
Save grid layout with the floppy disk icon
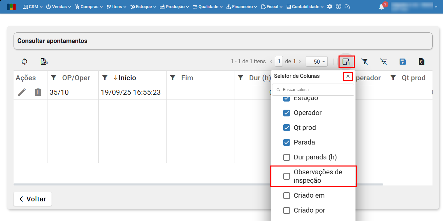coord(402,62)
